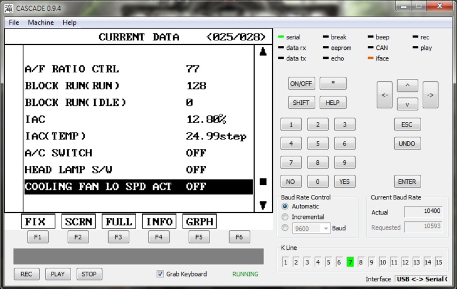Click the CAN status indicator
The image size is (457, 289).
370,48
